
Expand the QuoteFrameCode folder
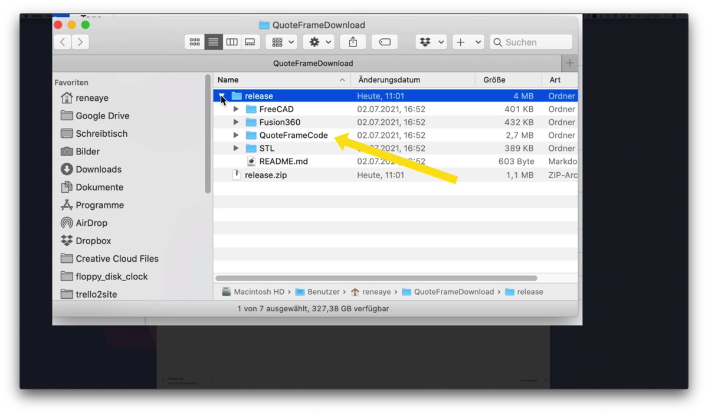236,135
